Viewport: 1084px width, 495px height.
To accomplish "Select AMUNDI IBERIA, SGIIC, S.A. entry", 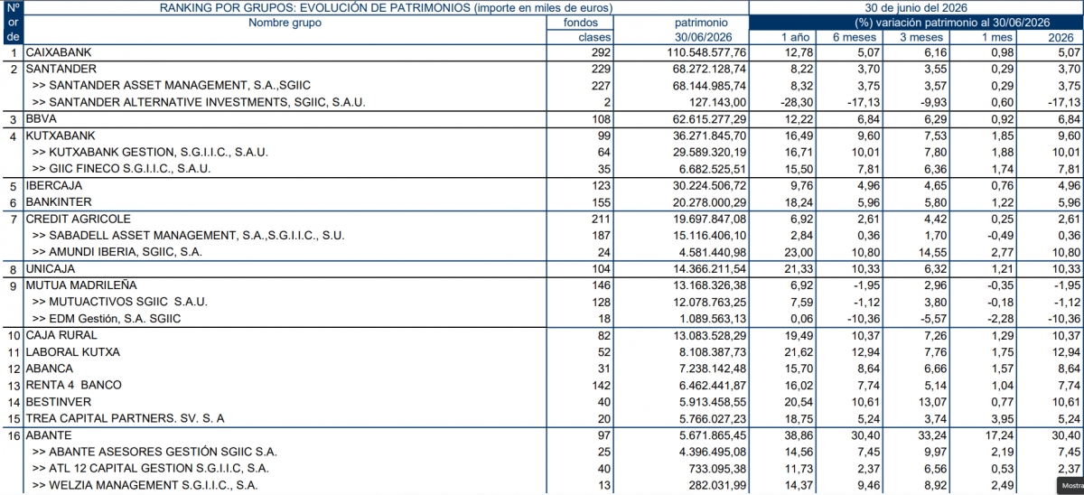I will point(117,252).
